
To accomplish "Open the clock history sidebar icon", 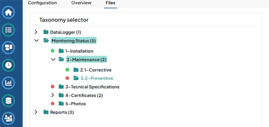I will pos(8,65).
